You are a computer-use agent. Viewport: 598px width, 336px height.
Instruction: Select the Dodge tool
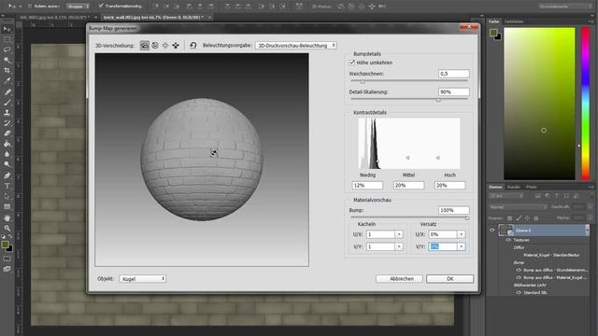tap(7, 164)
